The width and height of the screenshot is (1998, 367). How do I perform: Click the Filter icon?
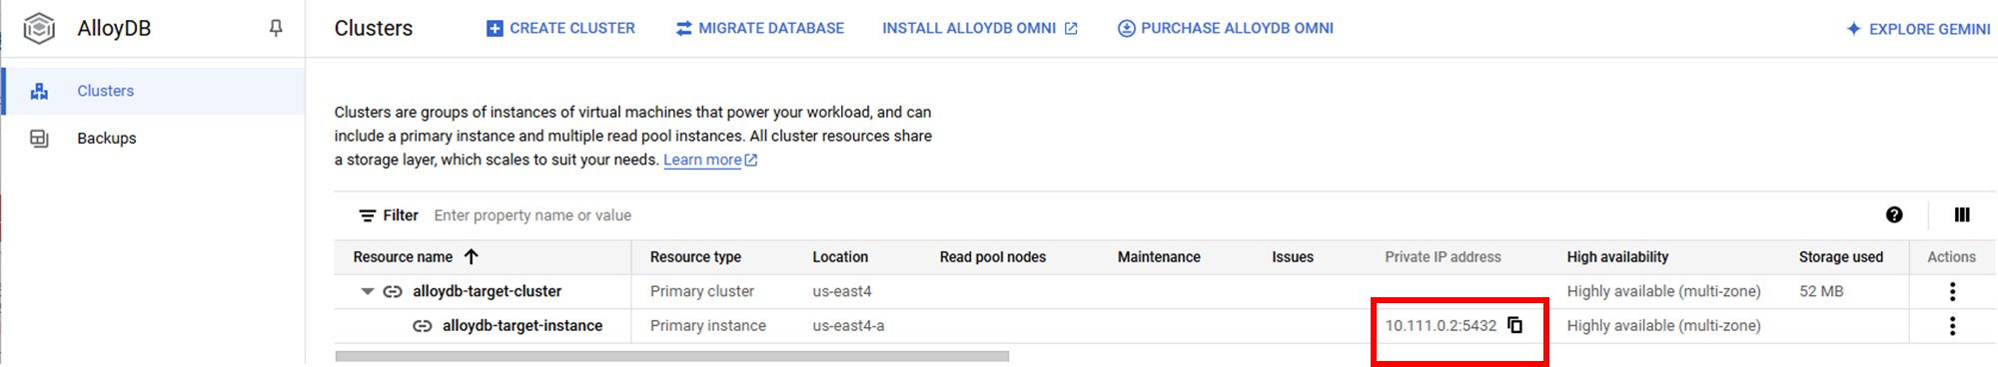pyautogui.click(x=368, y=215)
